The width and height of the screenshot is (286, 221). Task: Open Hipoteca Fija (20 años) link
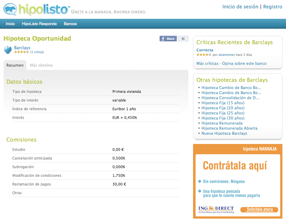223,108
